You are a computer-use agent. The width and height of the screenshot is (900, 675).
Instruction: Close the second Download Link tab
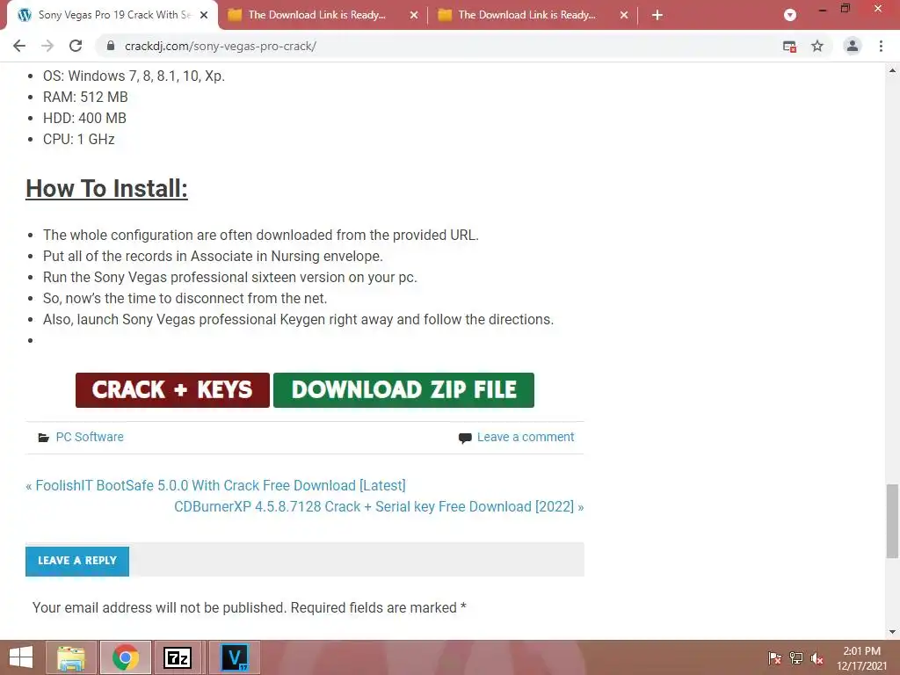pos(414,15)
